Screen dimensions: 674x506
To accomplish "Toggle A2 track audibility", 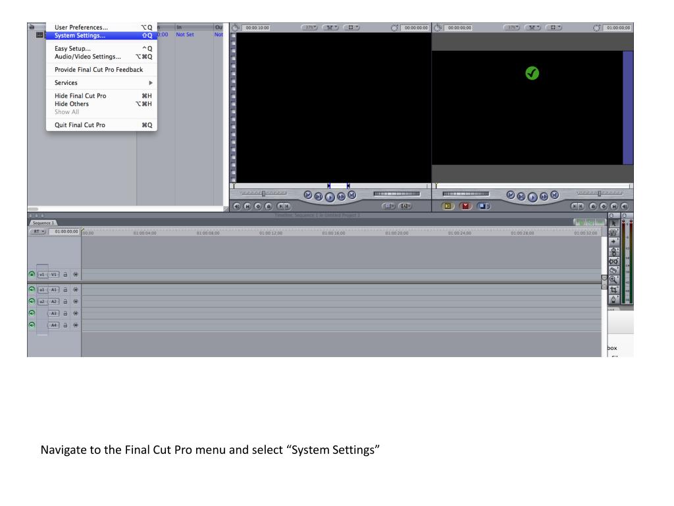I will tap(32, 301).
